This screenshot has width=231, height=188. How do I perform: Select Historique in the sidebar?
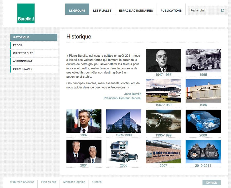point(34,37)
